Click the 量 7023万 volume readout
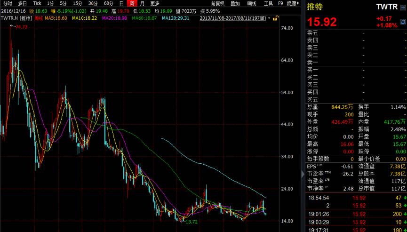Image resolution: width=407 pixels, height=232 pixels. tap(186, 11)
